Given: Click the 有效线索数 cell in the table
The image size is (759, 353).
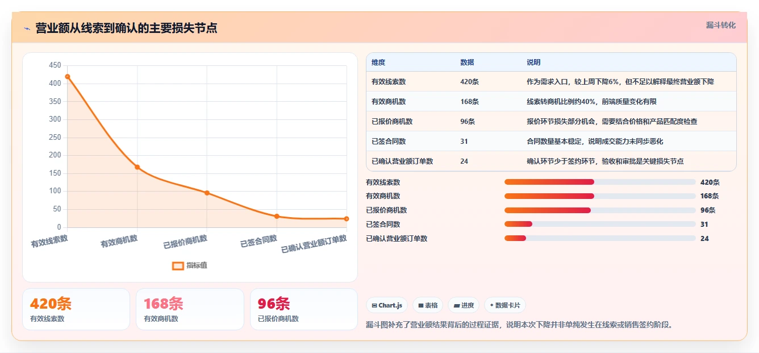Looking at the screenshot, I should [x=389, y=82].
